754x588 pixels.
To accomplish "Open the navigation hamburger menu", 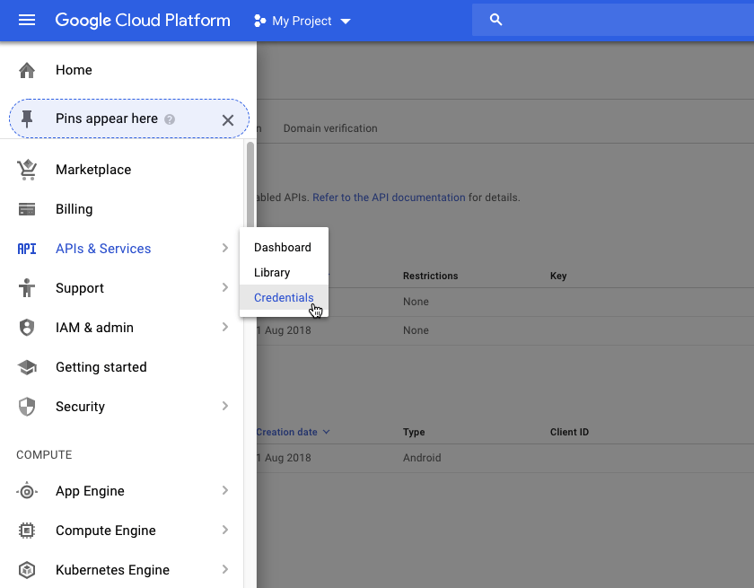I will coord(26,20).
